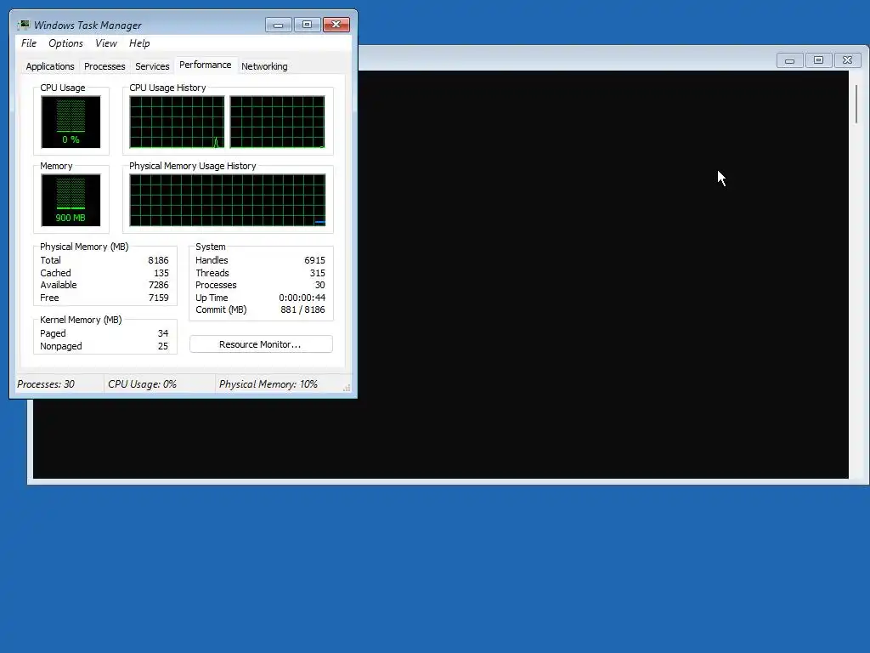
Task: Click the Cached value 135
Action: coord(161,273)
